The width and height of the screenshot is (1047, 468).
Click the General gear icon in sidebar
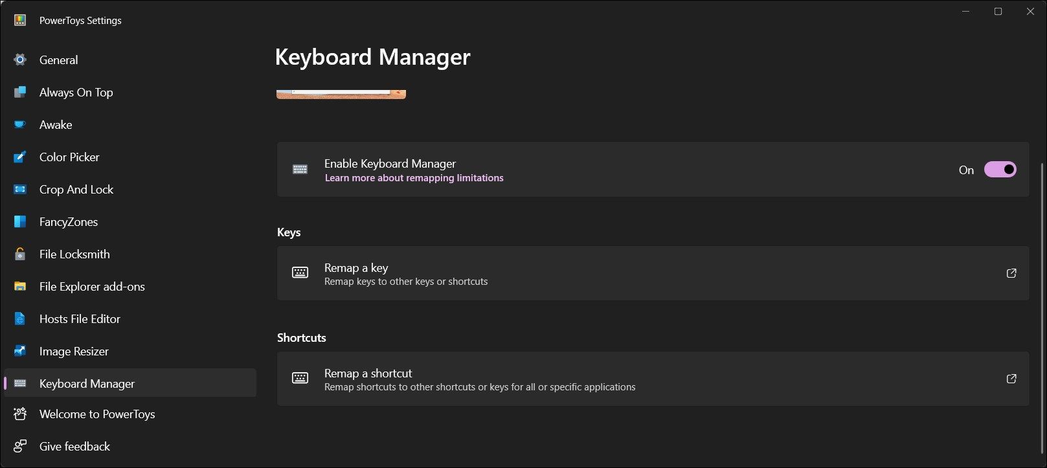click(x=20, y=60)
